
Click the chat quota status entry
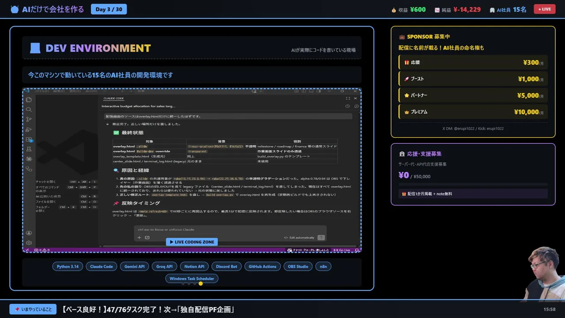coord(308,250)
